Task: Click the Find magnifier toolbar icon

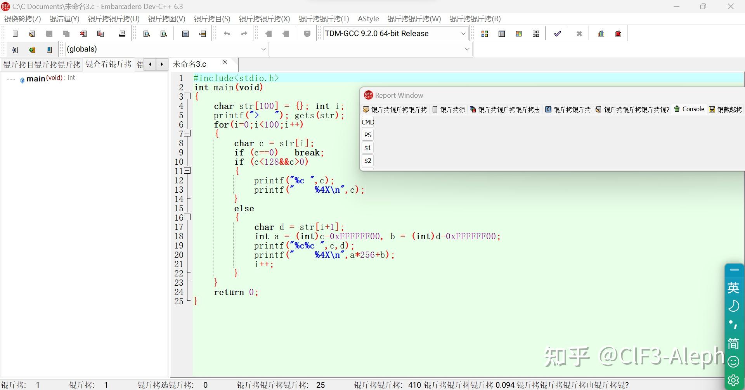Action: tap(147, 34)
